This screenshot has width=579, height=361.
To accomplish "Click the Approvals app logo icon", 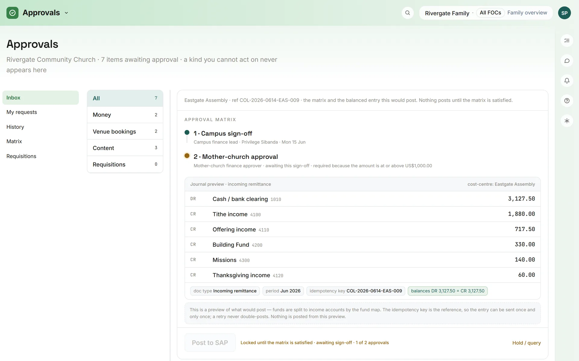I will click(12, 13).
